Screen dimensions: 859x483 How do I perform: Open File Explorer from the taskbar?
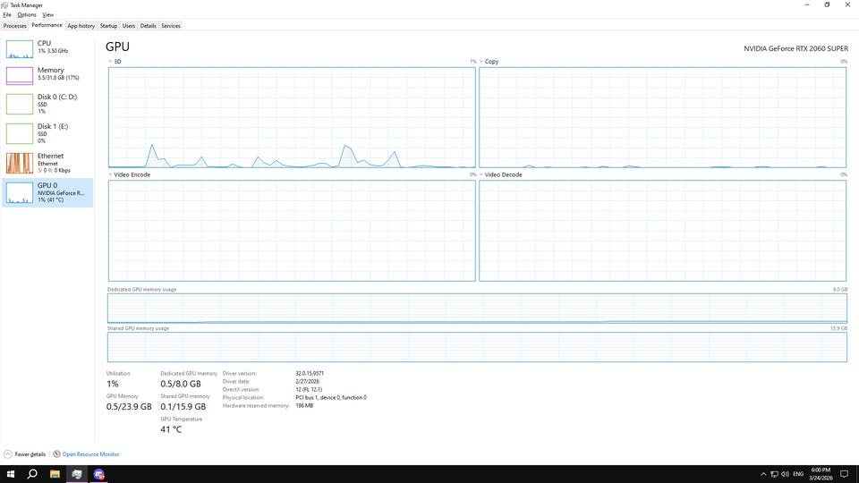coord(55,474)
